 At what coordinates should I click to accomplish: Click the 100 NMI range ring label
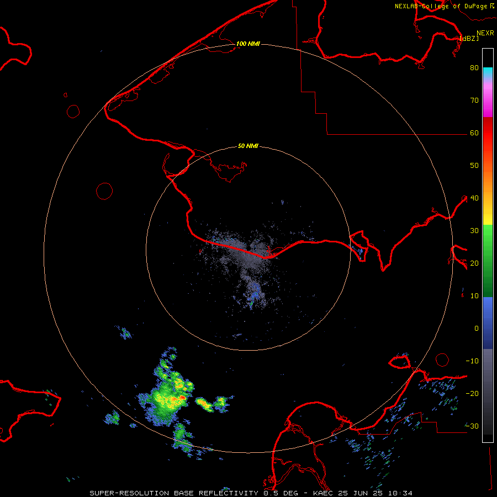[248, 44]
